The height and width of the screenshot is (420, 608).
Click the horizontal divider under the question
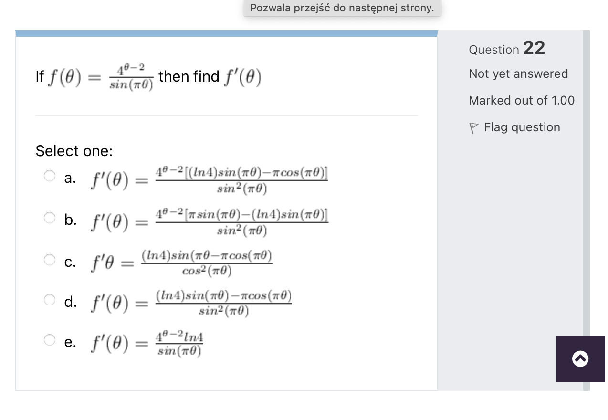point(227,115)
